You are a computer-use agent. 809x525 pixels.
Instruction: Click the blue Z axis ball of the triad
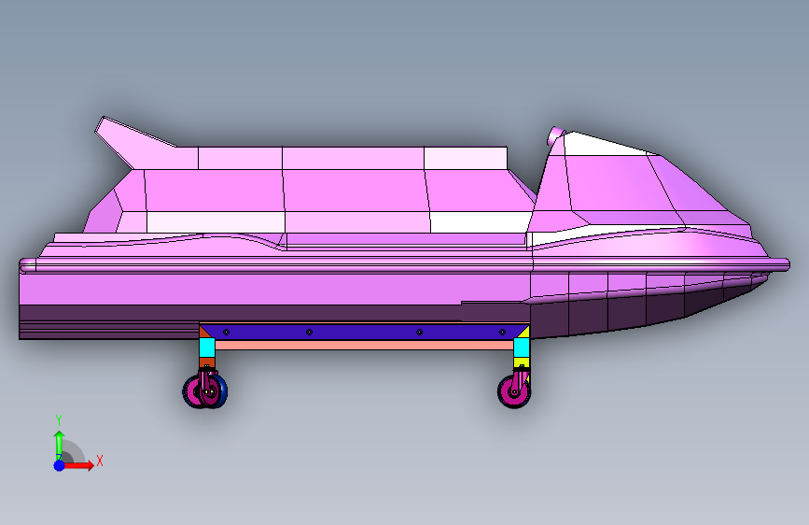tap(60, 465)
